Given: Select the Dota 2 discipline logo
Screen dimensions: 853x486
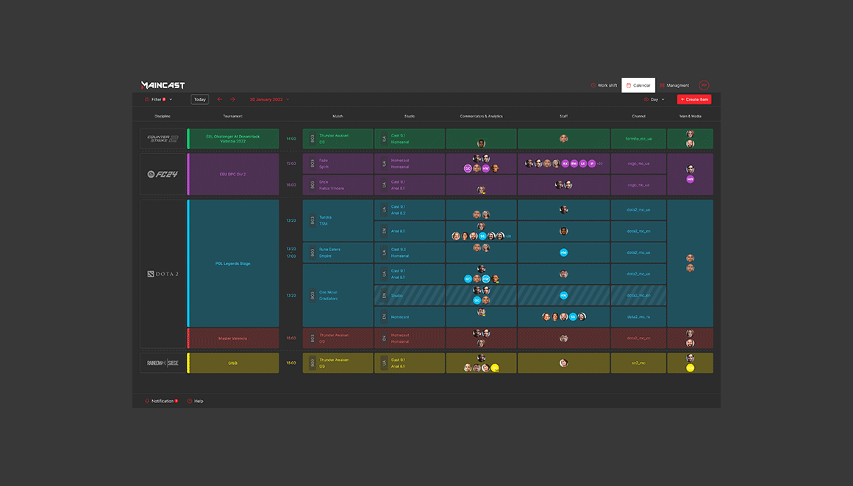Looking at the screenshot, I should [x=163, y=274].
